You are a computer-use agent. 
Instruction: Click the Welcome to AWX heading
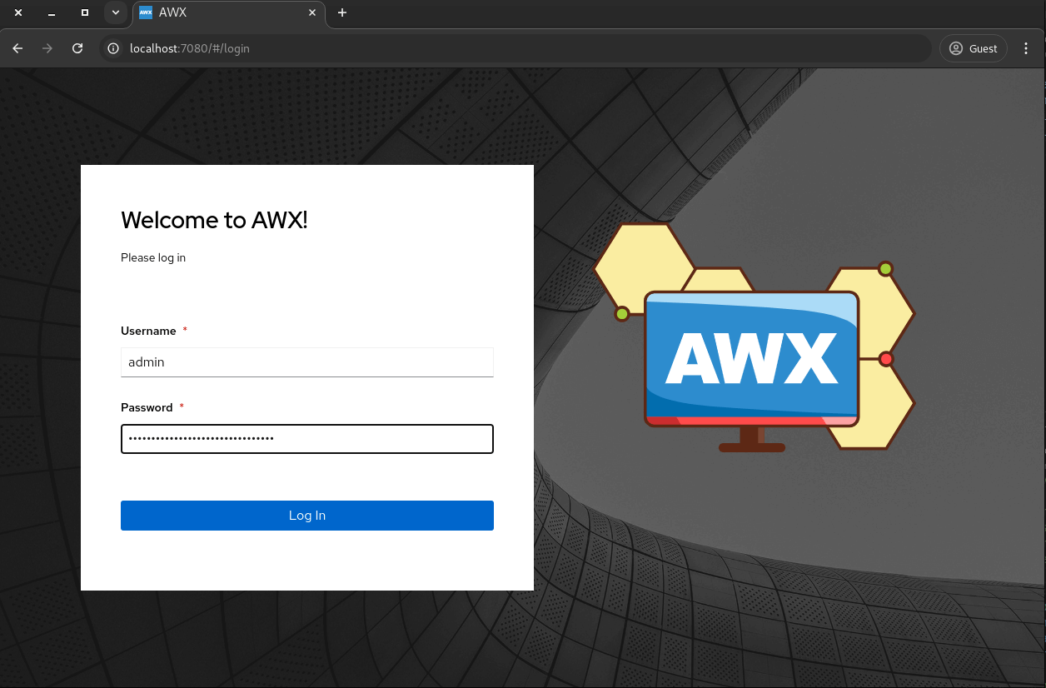pos(214,220)
